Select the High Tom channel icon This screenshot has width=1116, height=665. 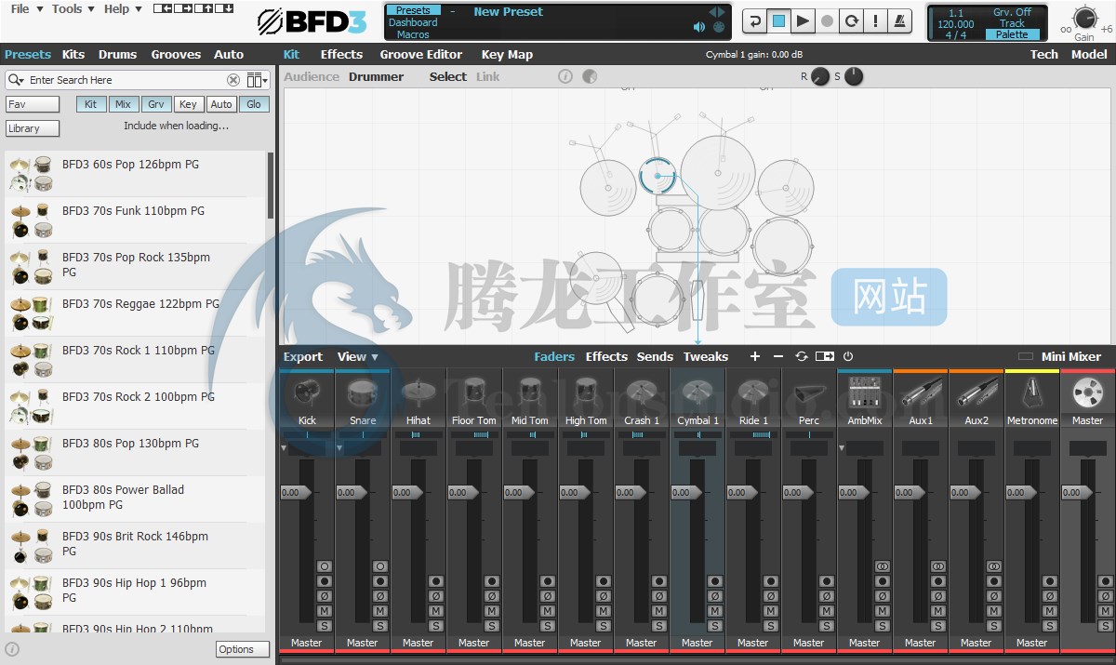tap(586, 393)
